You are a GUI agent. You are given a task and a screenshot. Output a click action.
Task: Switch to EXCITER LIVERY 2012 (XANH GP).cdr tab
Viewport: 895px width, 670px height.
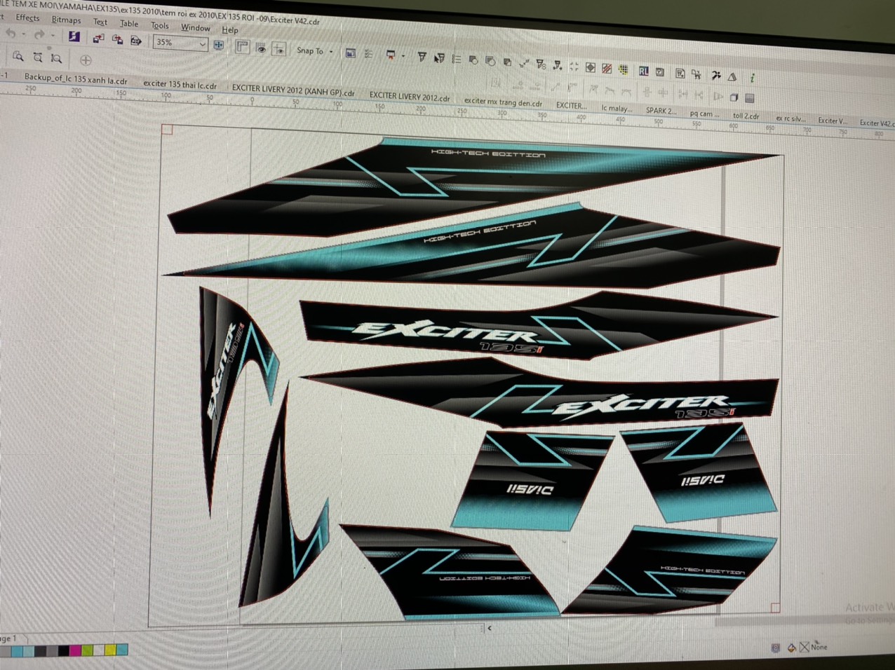coord(293,91)
